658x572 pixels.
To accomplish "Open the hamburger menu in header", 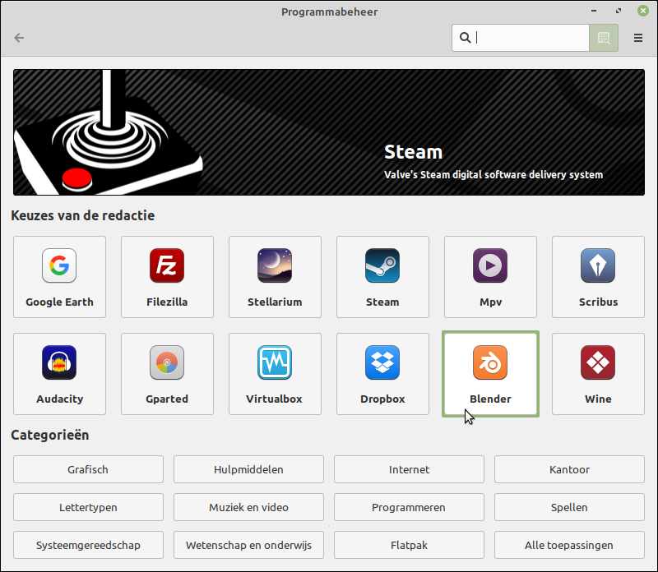I will click(x=638, y=38).
